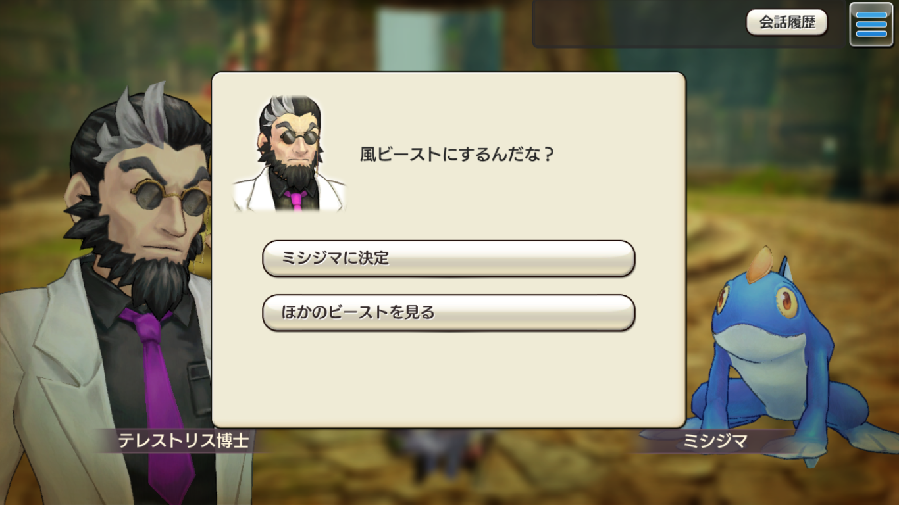Tap the frog beast's orange eye
Image resolution: width=899 pixels, height=505 pixels.
click(x=787, y=302)
